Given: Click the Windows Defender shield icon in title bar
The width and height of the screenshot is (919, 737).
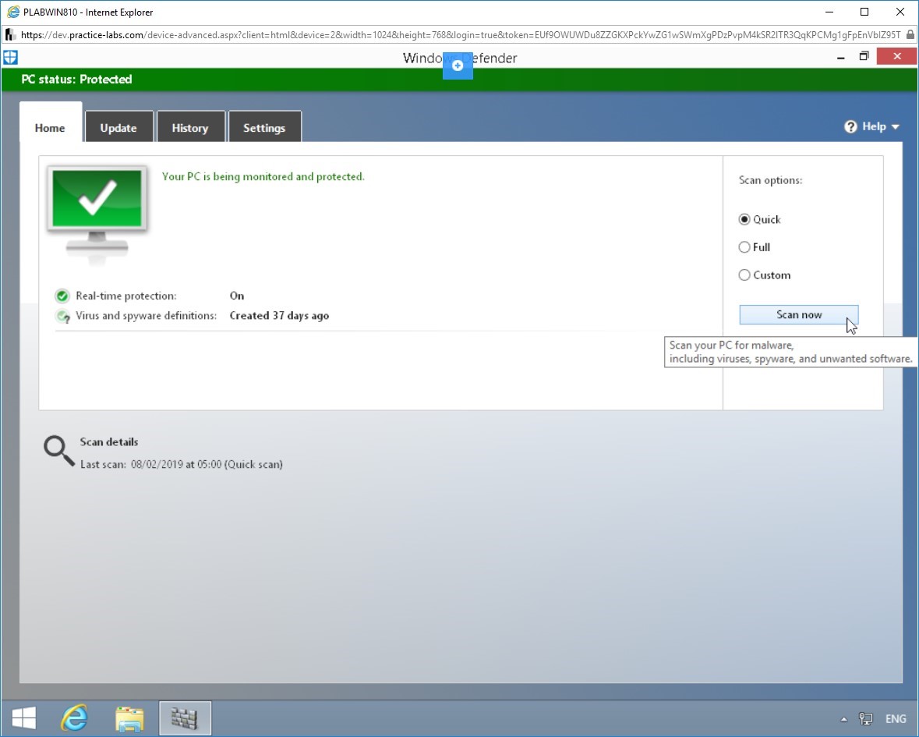Looking at the screenshot, I should coord(11,57).
